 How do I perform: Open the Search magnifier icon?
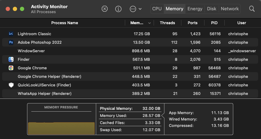(x=252, y=9)
